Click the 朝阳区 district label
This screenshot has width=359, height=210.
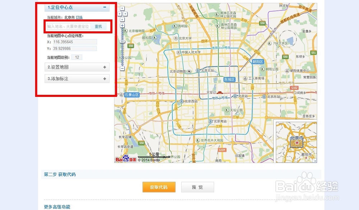click(x=258, y=62)
